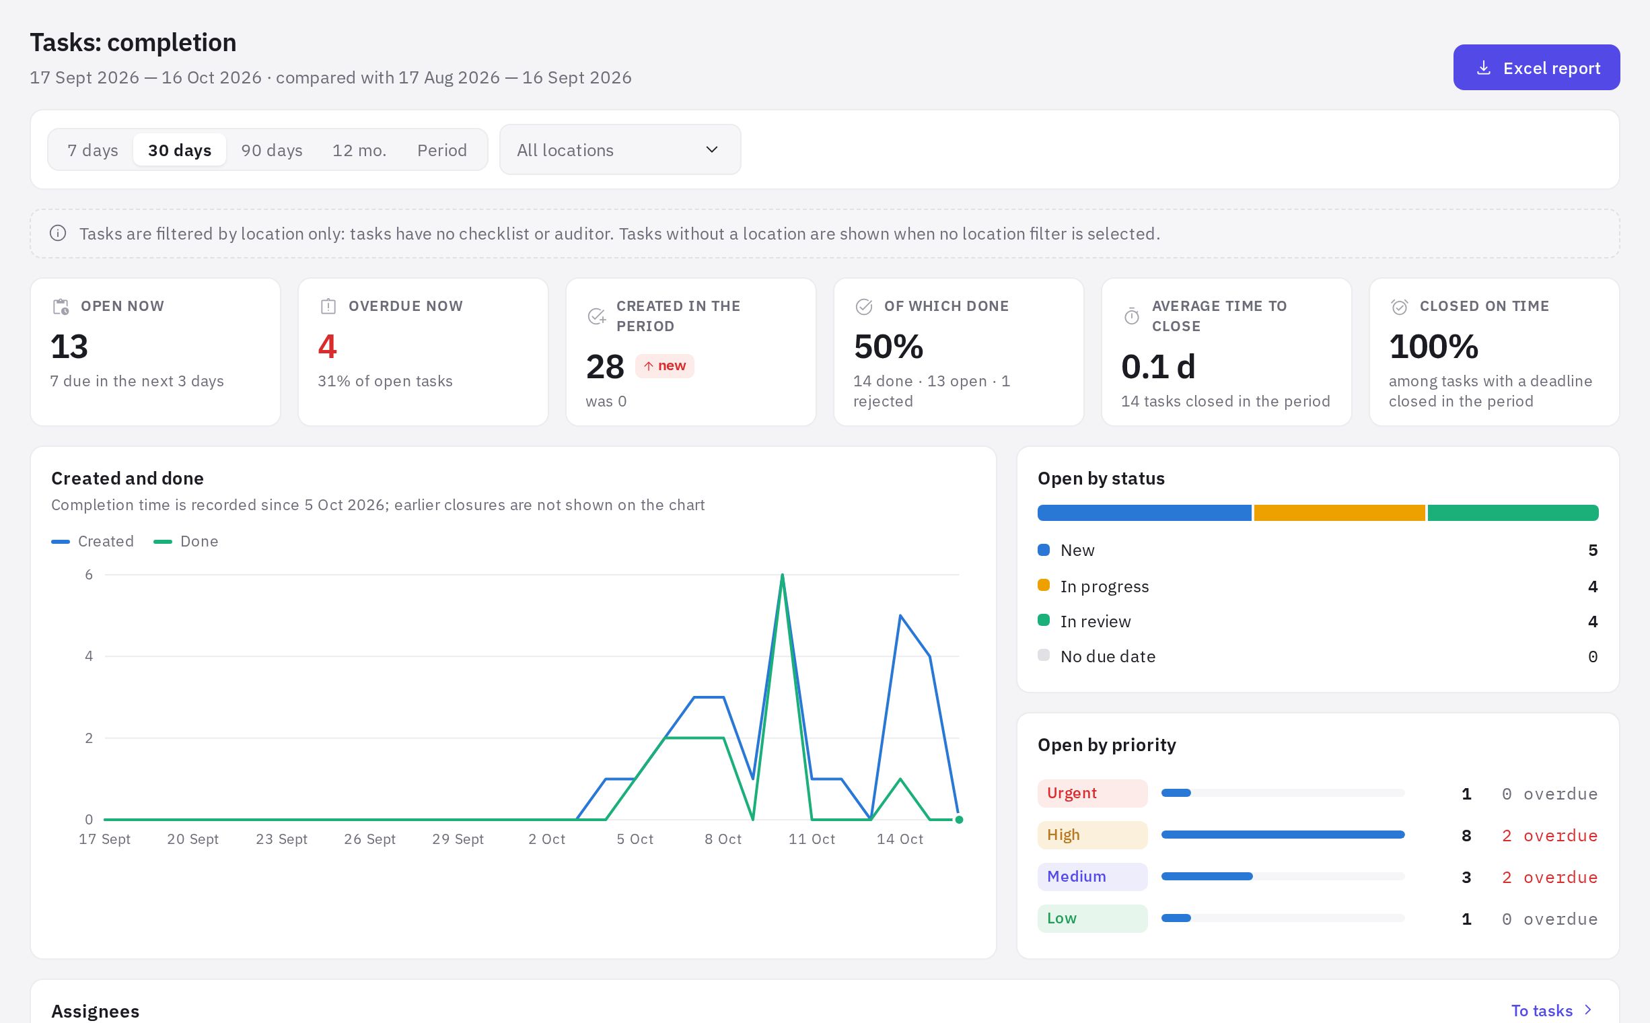Click the green In review status segment
The height and width of the screenshot is (1023, 1650).
[x=1513, y=513]
